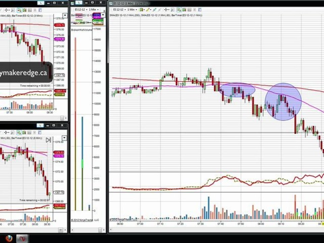Click red 1376.72 price marker in 3 Min chart
This screenshot has width=324, height=243.
point(59,25)
